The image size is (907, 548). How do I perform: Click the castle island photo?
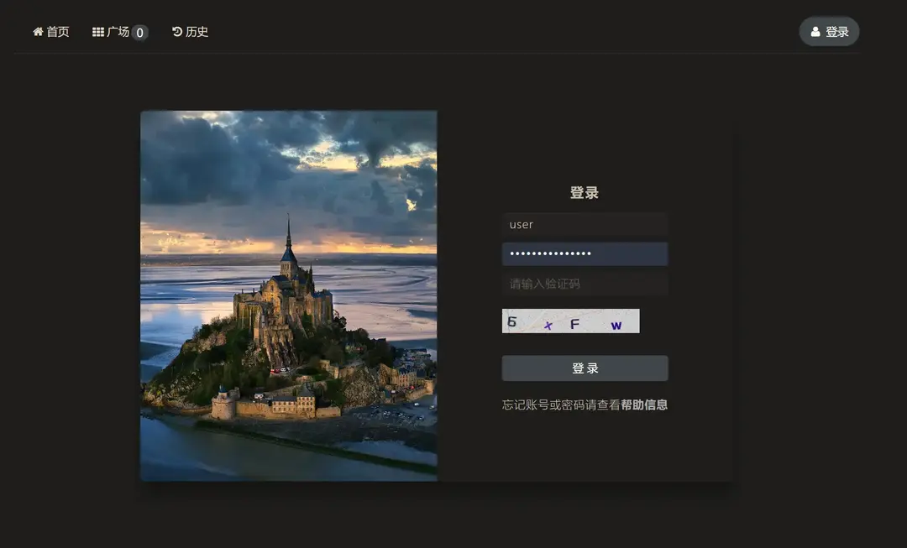[288, 295]
